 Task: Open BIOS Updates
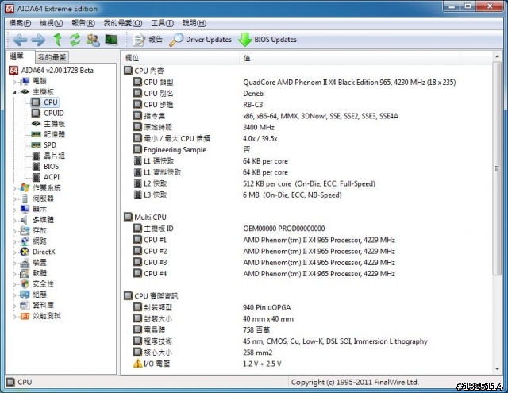click(x=267, y=40)
